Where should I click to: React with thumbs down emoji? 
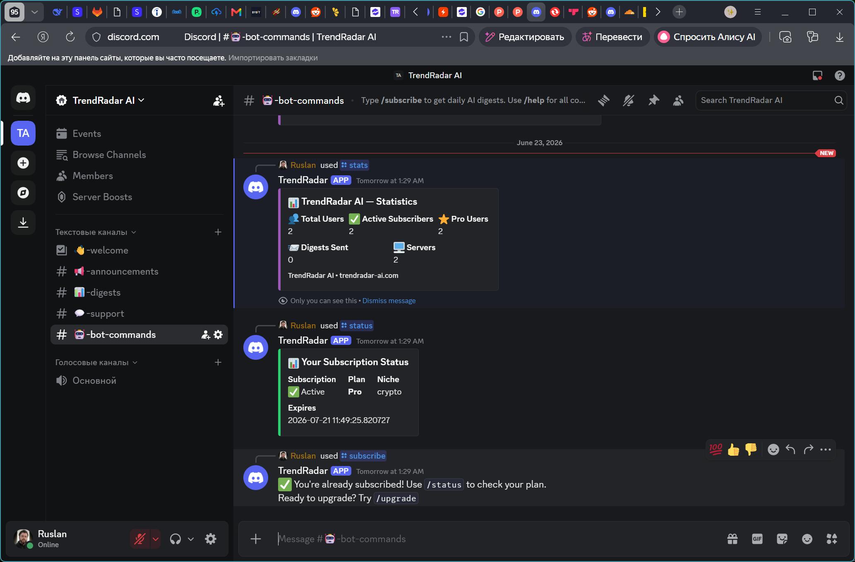point(751,449)
